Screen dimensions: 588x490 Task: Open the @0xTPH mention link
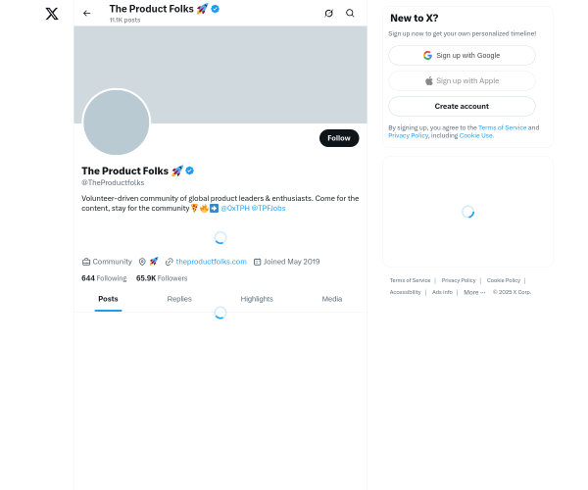click(235, 208)
